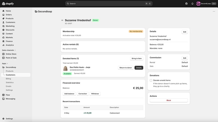This screenshot has width=218, height=122.
Task: Click Return to donor button
Action: 126,68
